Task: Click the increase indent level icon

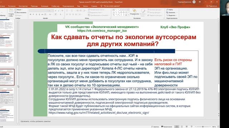Action: 81,11
